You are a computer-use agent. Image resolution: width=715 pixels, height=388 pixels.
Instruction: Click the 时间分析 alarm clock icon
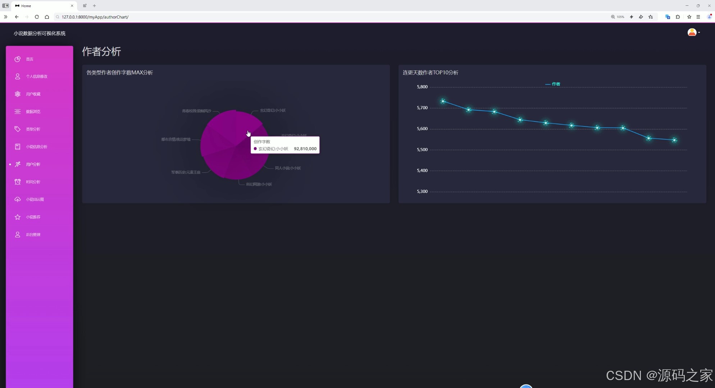point(17,182)
